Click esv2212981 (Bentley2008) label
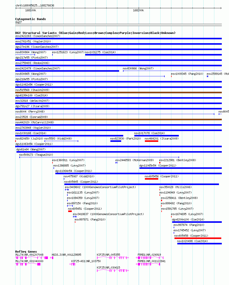The height and width of the screenshot is (285, 229). (178, 160)
